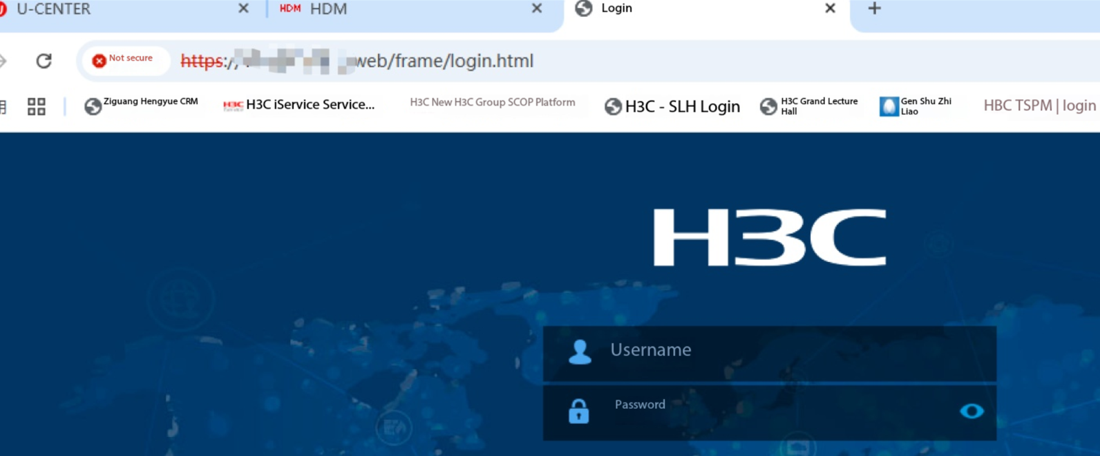Click the lock icon beside Password
The image size is (1100, 456).
click(578, 411)
